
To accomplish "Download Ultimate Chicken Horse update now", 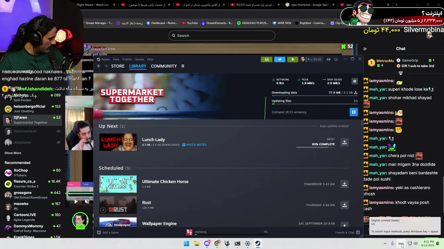I will 344,184.
